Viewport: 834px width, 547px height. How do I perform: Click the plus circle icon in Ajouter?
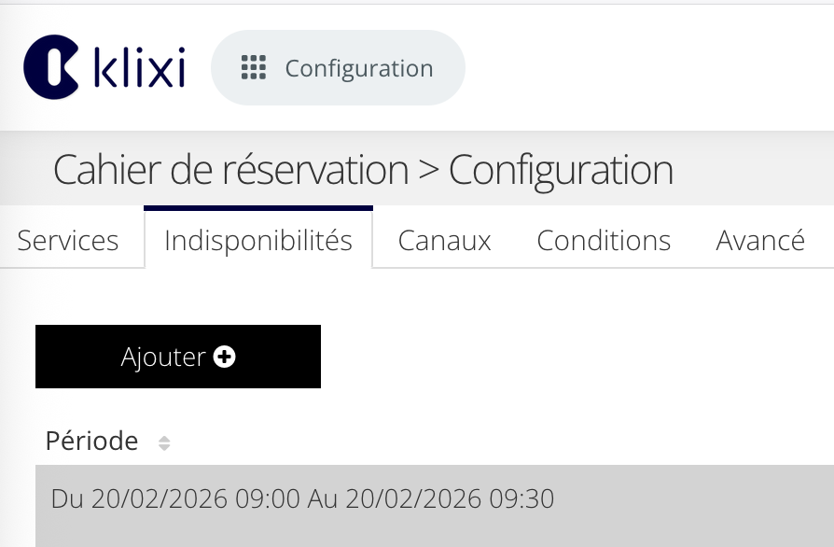[224, 357]
